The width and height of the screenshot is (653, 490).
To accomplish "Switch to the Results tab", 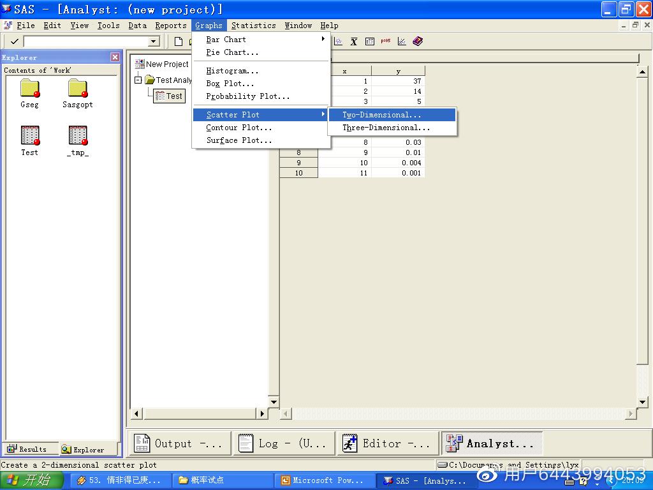I will [x=31, y=449].
